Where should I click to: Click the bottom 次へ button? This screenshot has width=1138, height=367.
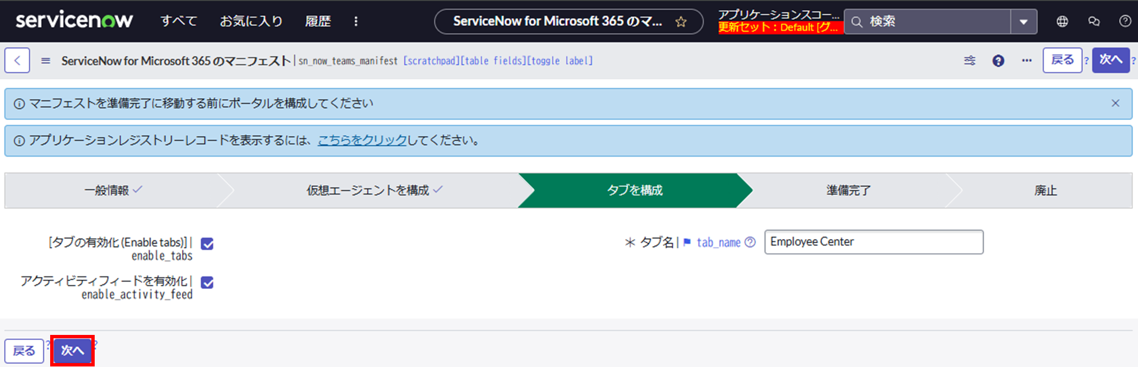click(x=72, y=351)
